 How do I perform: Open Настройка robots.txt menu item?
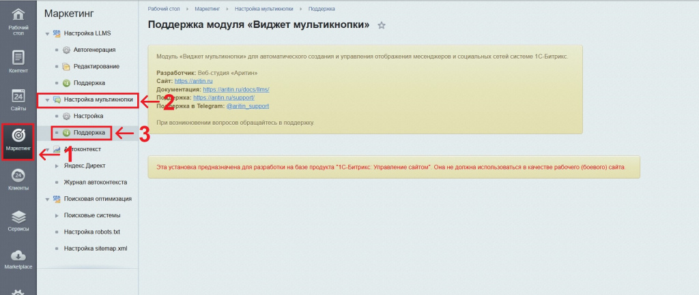(92, 232)
